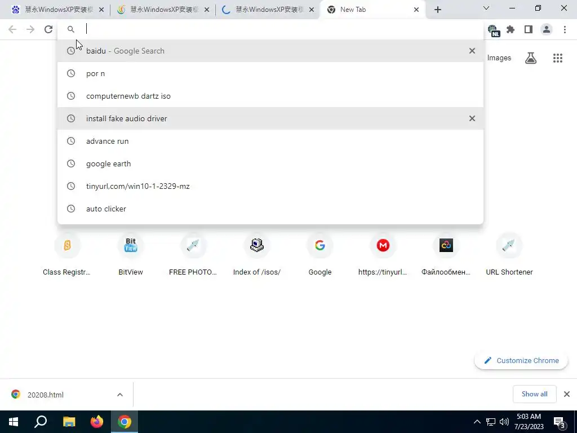The height and width of the screenshot is (433, 577).
Task: Close the New Tab tab
Action: click(416, 10)
